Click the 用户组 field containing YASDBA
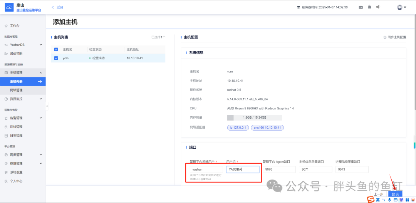This screenshot has height=203, width=416. (x=243, y=169)
